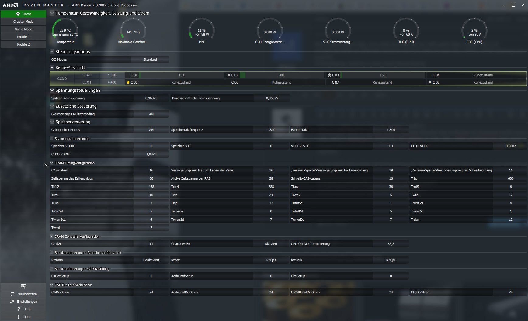The width and height of the screenshot is (528, 321).
Task: Collapse Temperatur, Geschwindigkeit, Leistung und Strom section
Action: coord(52,13)
